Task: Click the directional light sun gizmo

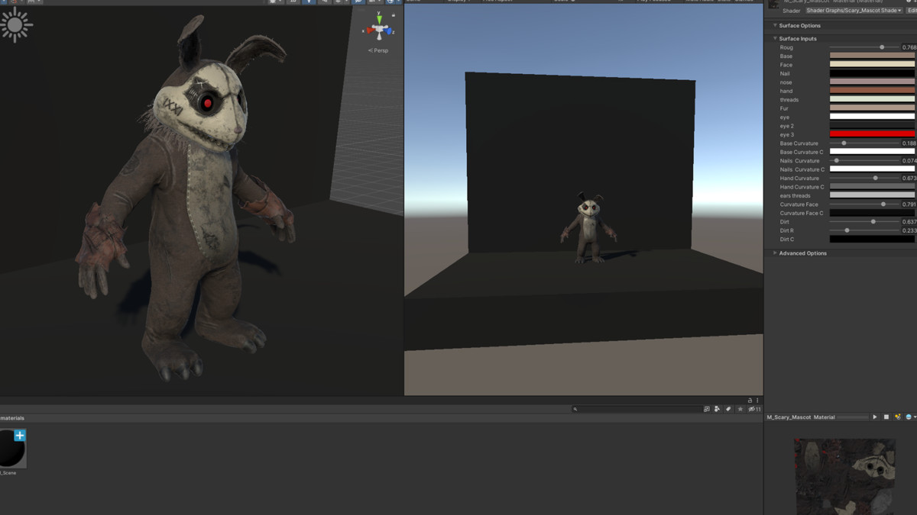Action: pyautogui.click(x=15, y=25)
